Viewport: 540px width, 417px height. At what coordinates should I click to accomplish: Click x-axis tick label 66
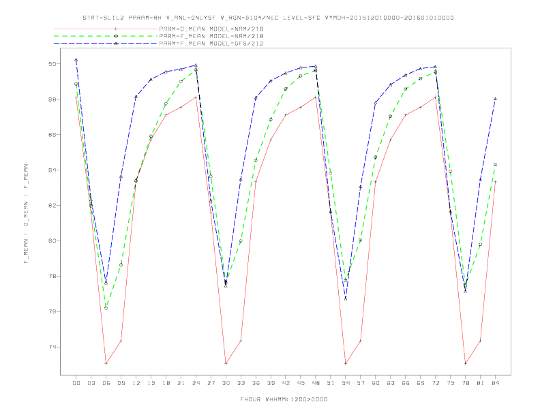pos(406,383)
